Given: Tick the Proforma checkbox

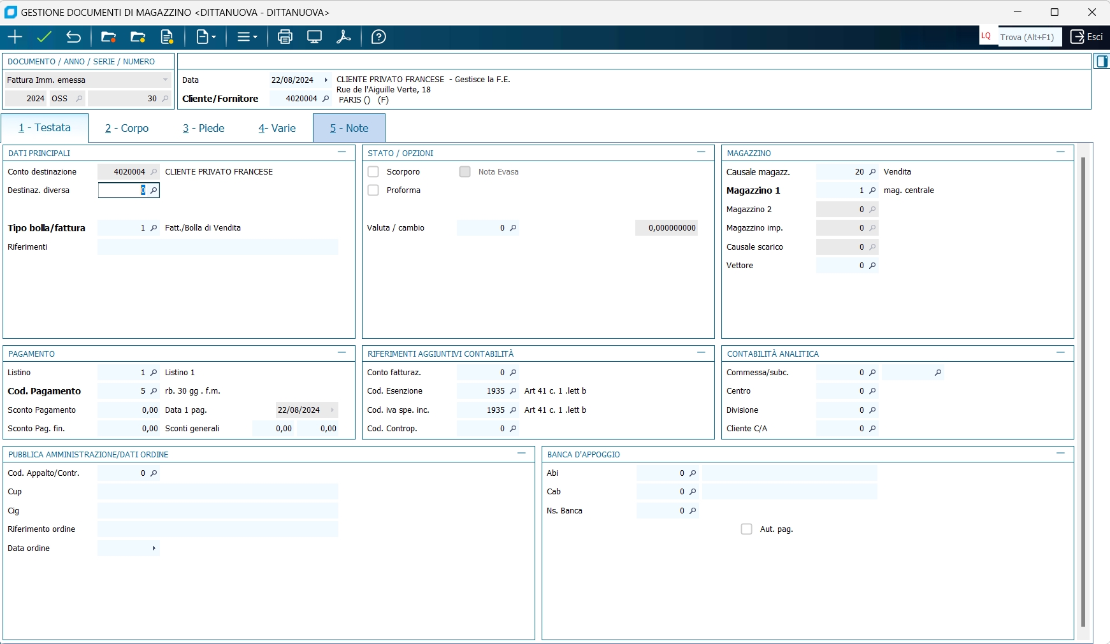Looking at the screenshot, I should tap(373, 190).
